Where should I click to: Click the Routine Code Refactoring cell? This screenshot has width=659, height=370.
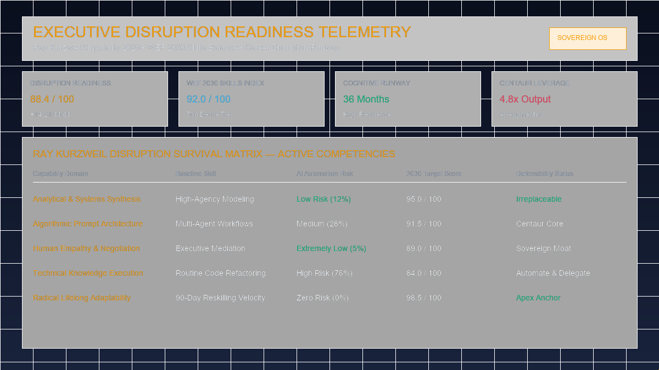[x=221, y=273]
